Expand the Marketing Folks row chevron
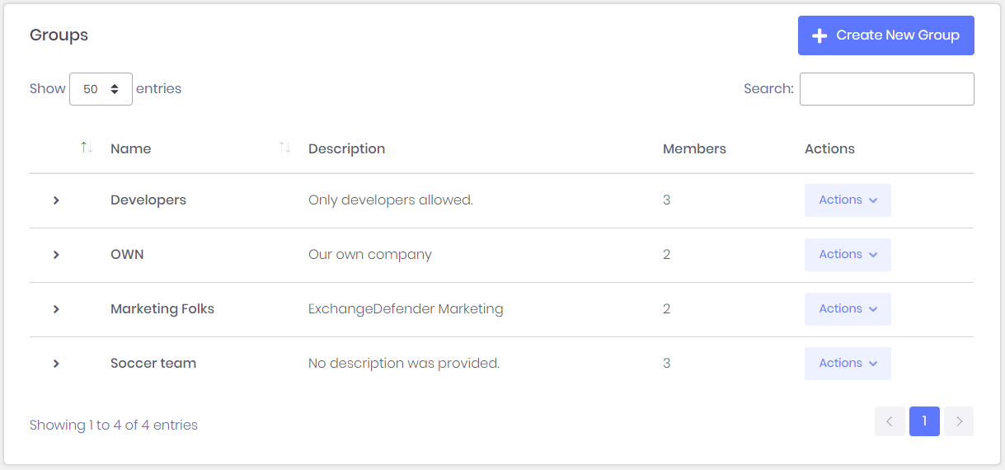Viewport: 1005px width, 470px height. pyautogui.click(x=56, y=309)
